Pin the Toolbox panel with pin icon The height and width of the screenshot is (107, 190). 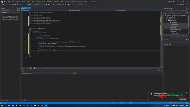click(x=17, y=8)
